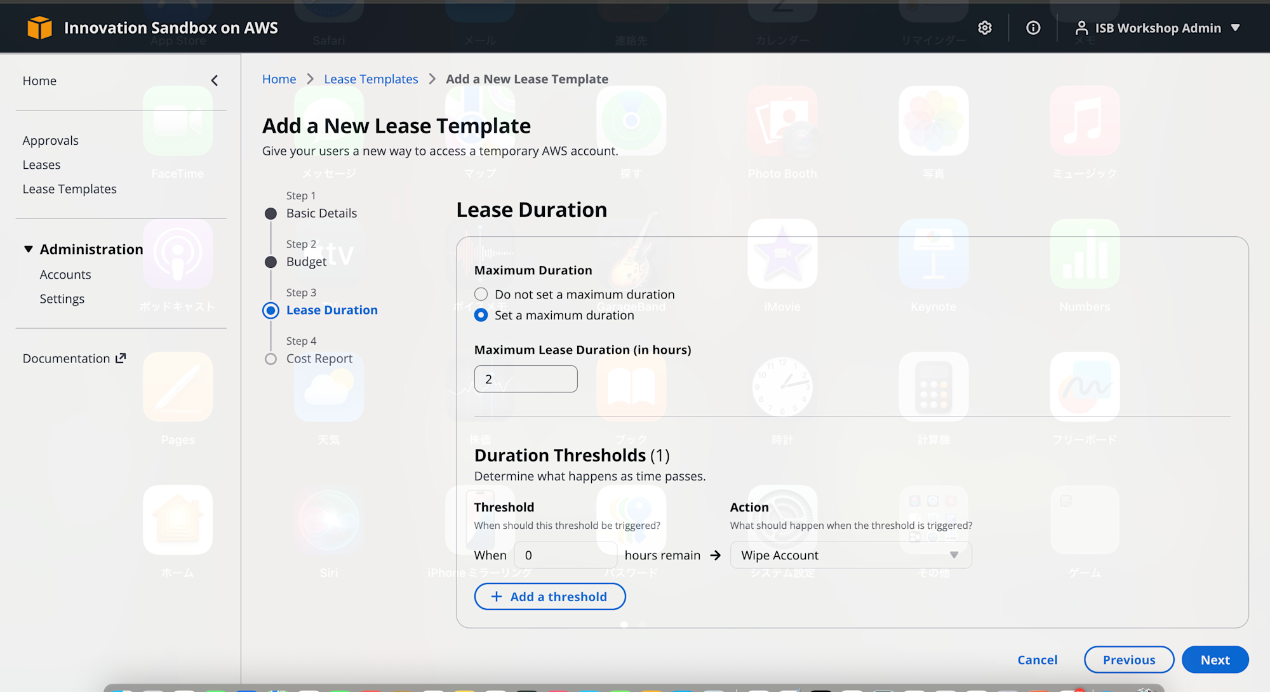Click Add a threshold button

point(550,596)
